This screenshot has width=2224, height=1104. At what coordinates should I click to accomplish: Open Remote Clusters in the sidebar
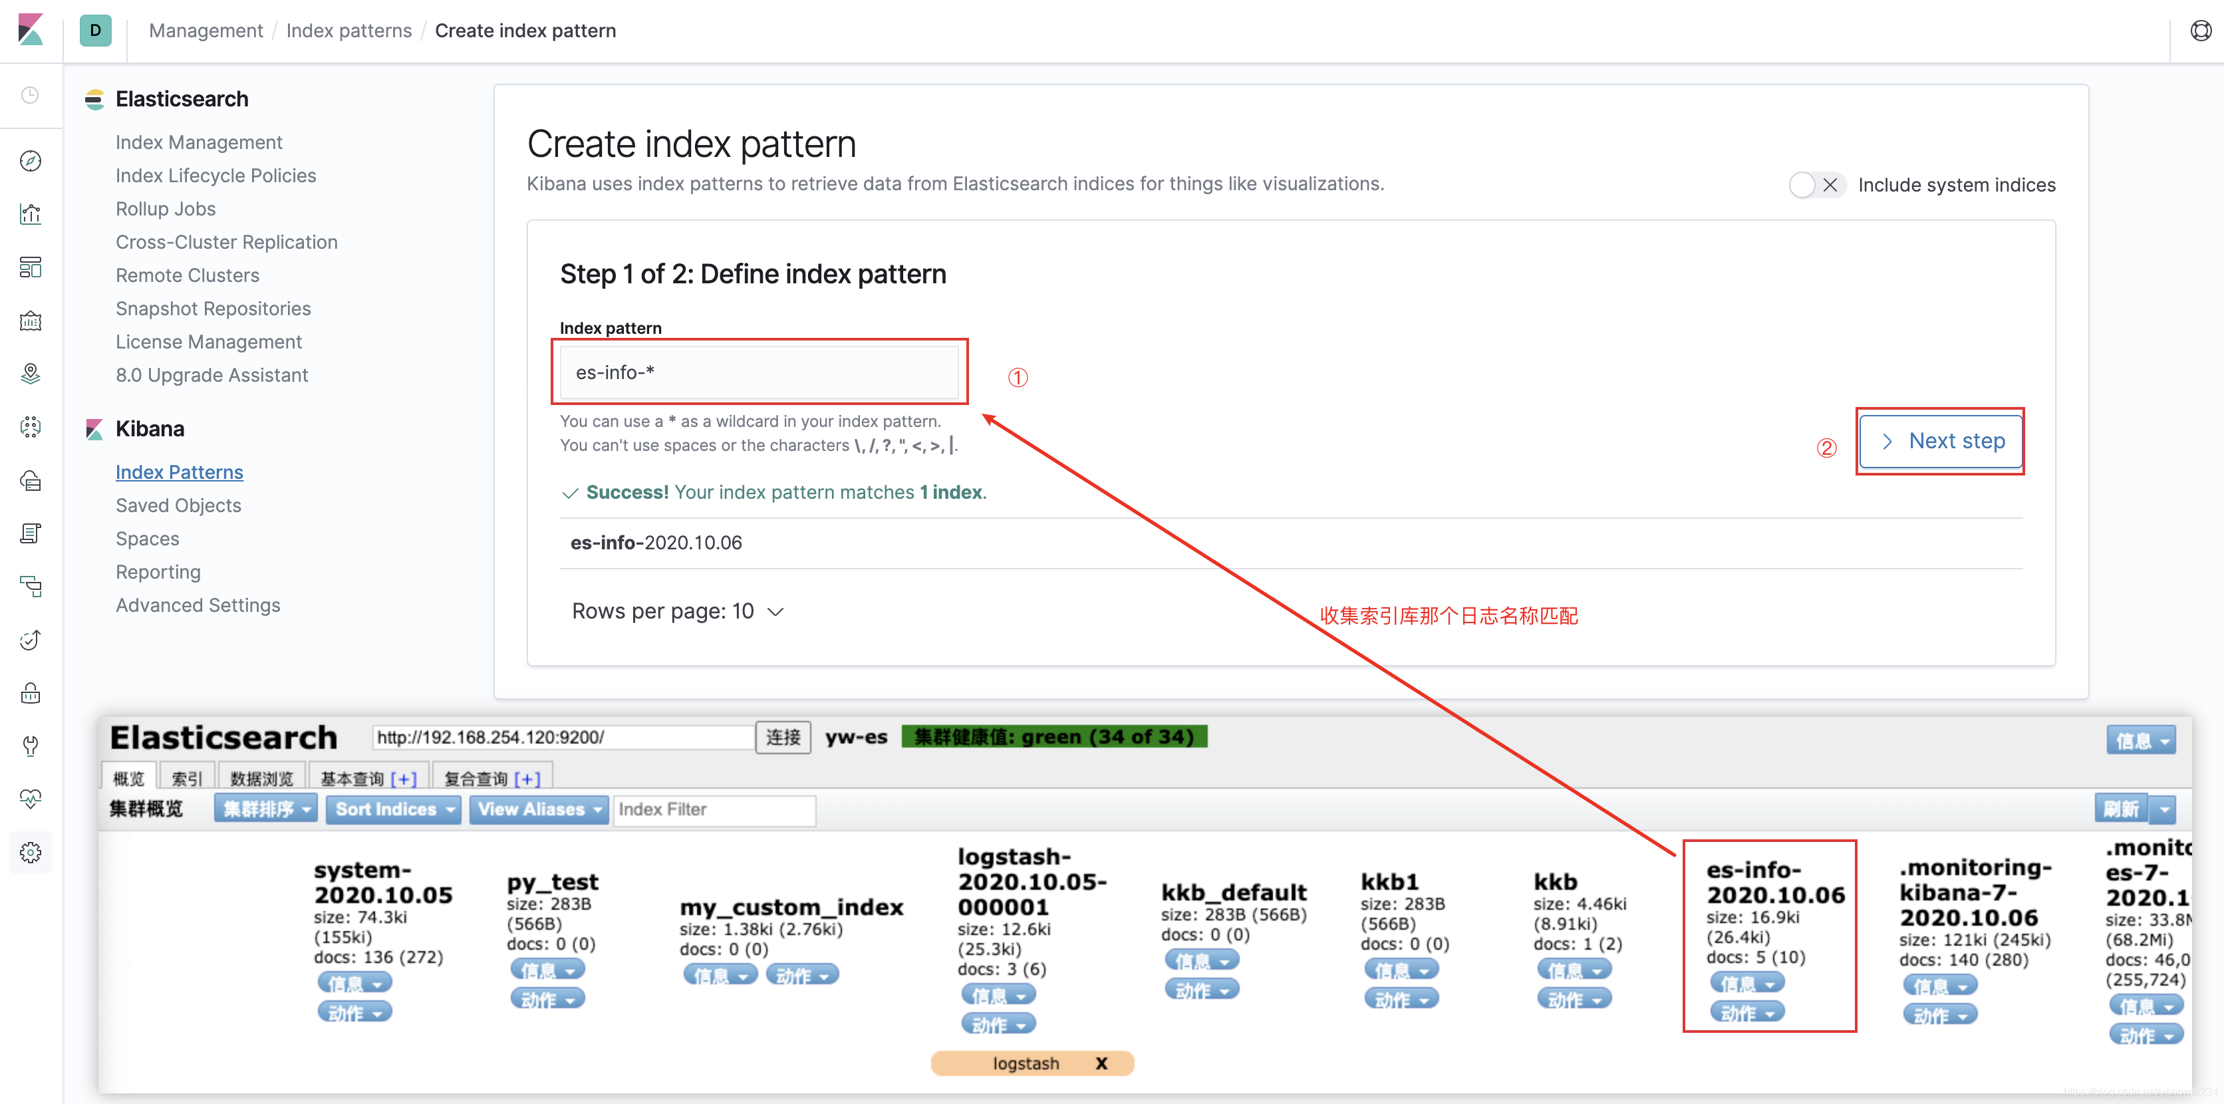coord(188,275)
